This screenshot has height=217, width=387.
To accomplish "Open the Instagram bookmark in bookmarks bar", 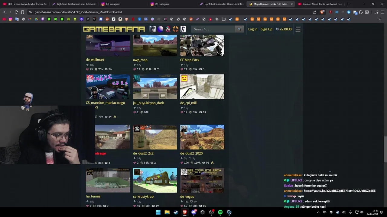I will pyautogui.click(x=10, y=19).
